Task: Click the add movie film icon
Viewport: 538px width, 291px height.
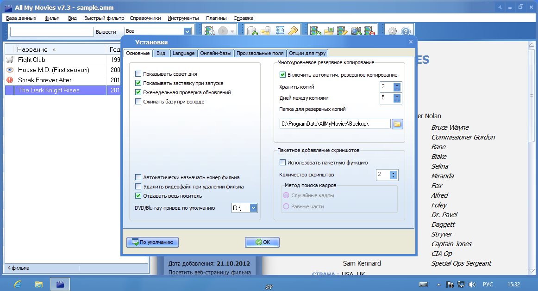Action: click(315, 31)
